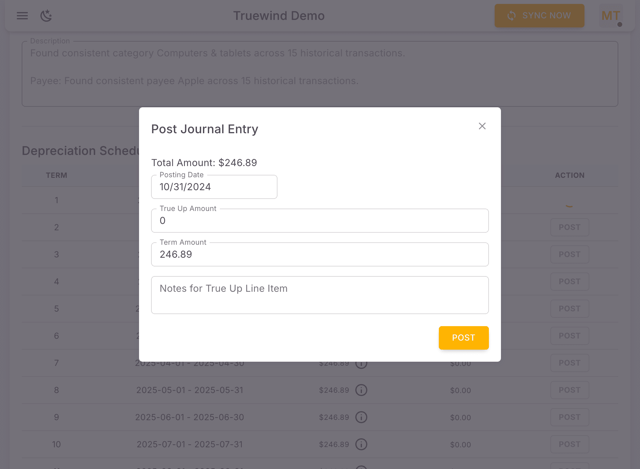640x469 pixels.
Task: Edit the Term Amount field
Action: pos(320,254)
